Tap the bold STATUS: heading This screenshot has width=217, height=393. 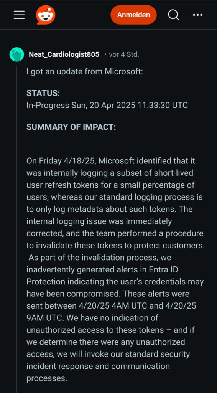43,93
